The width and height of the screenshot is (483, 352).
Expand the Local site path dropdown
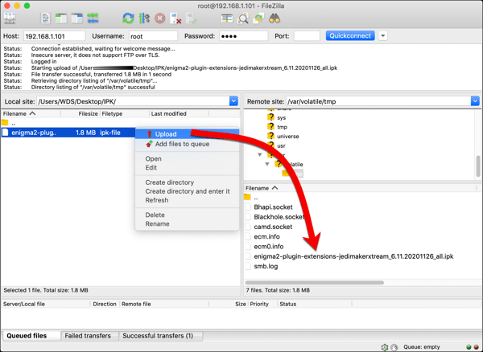[x=233, y=101]
